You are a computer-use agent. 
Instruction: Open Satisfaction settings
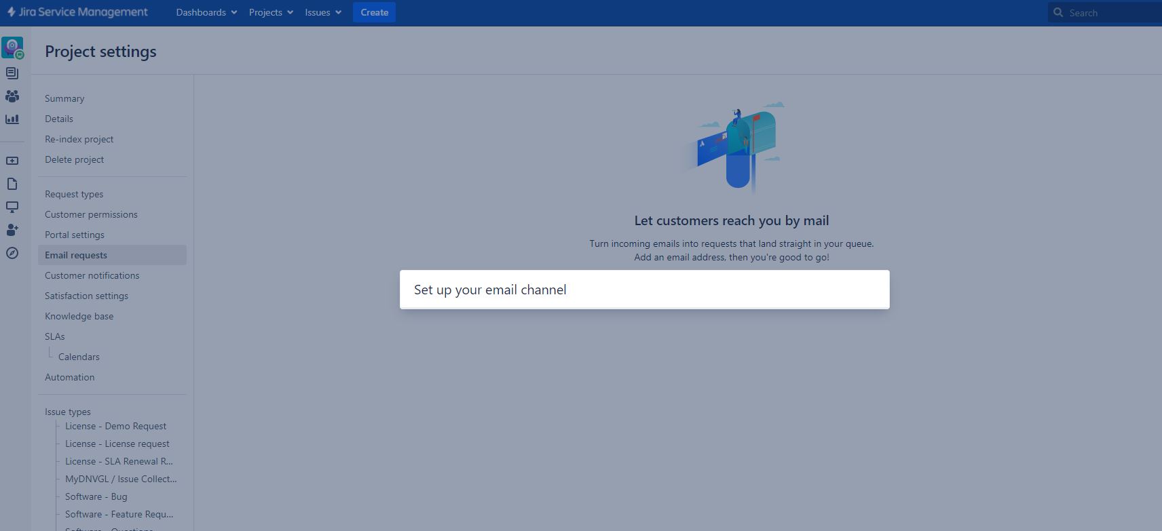tap(86, 296)
